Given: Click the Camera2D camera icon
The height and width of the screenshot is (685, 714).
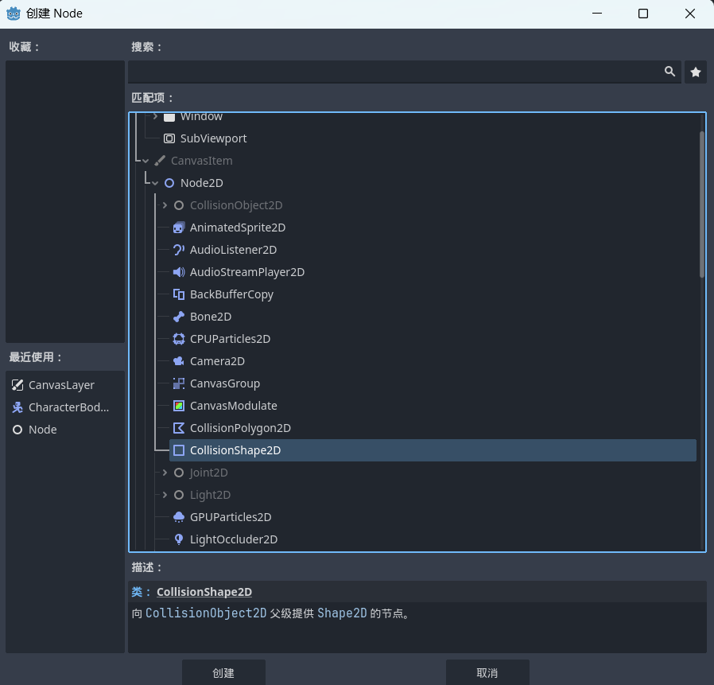Looking at the screenshot, I should coord(179,361).
